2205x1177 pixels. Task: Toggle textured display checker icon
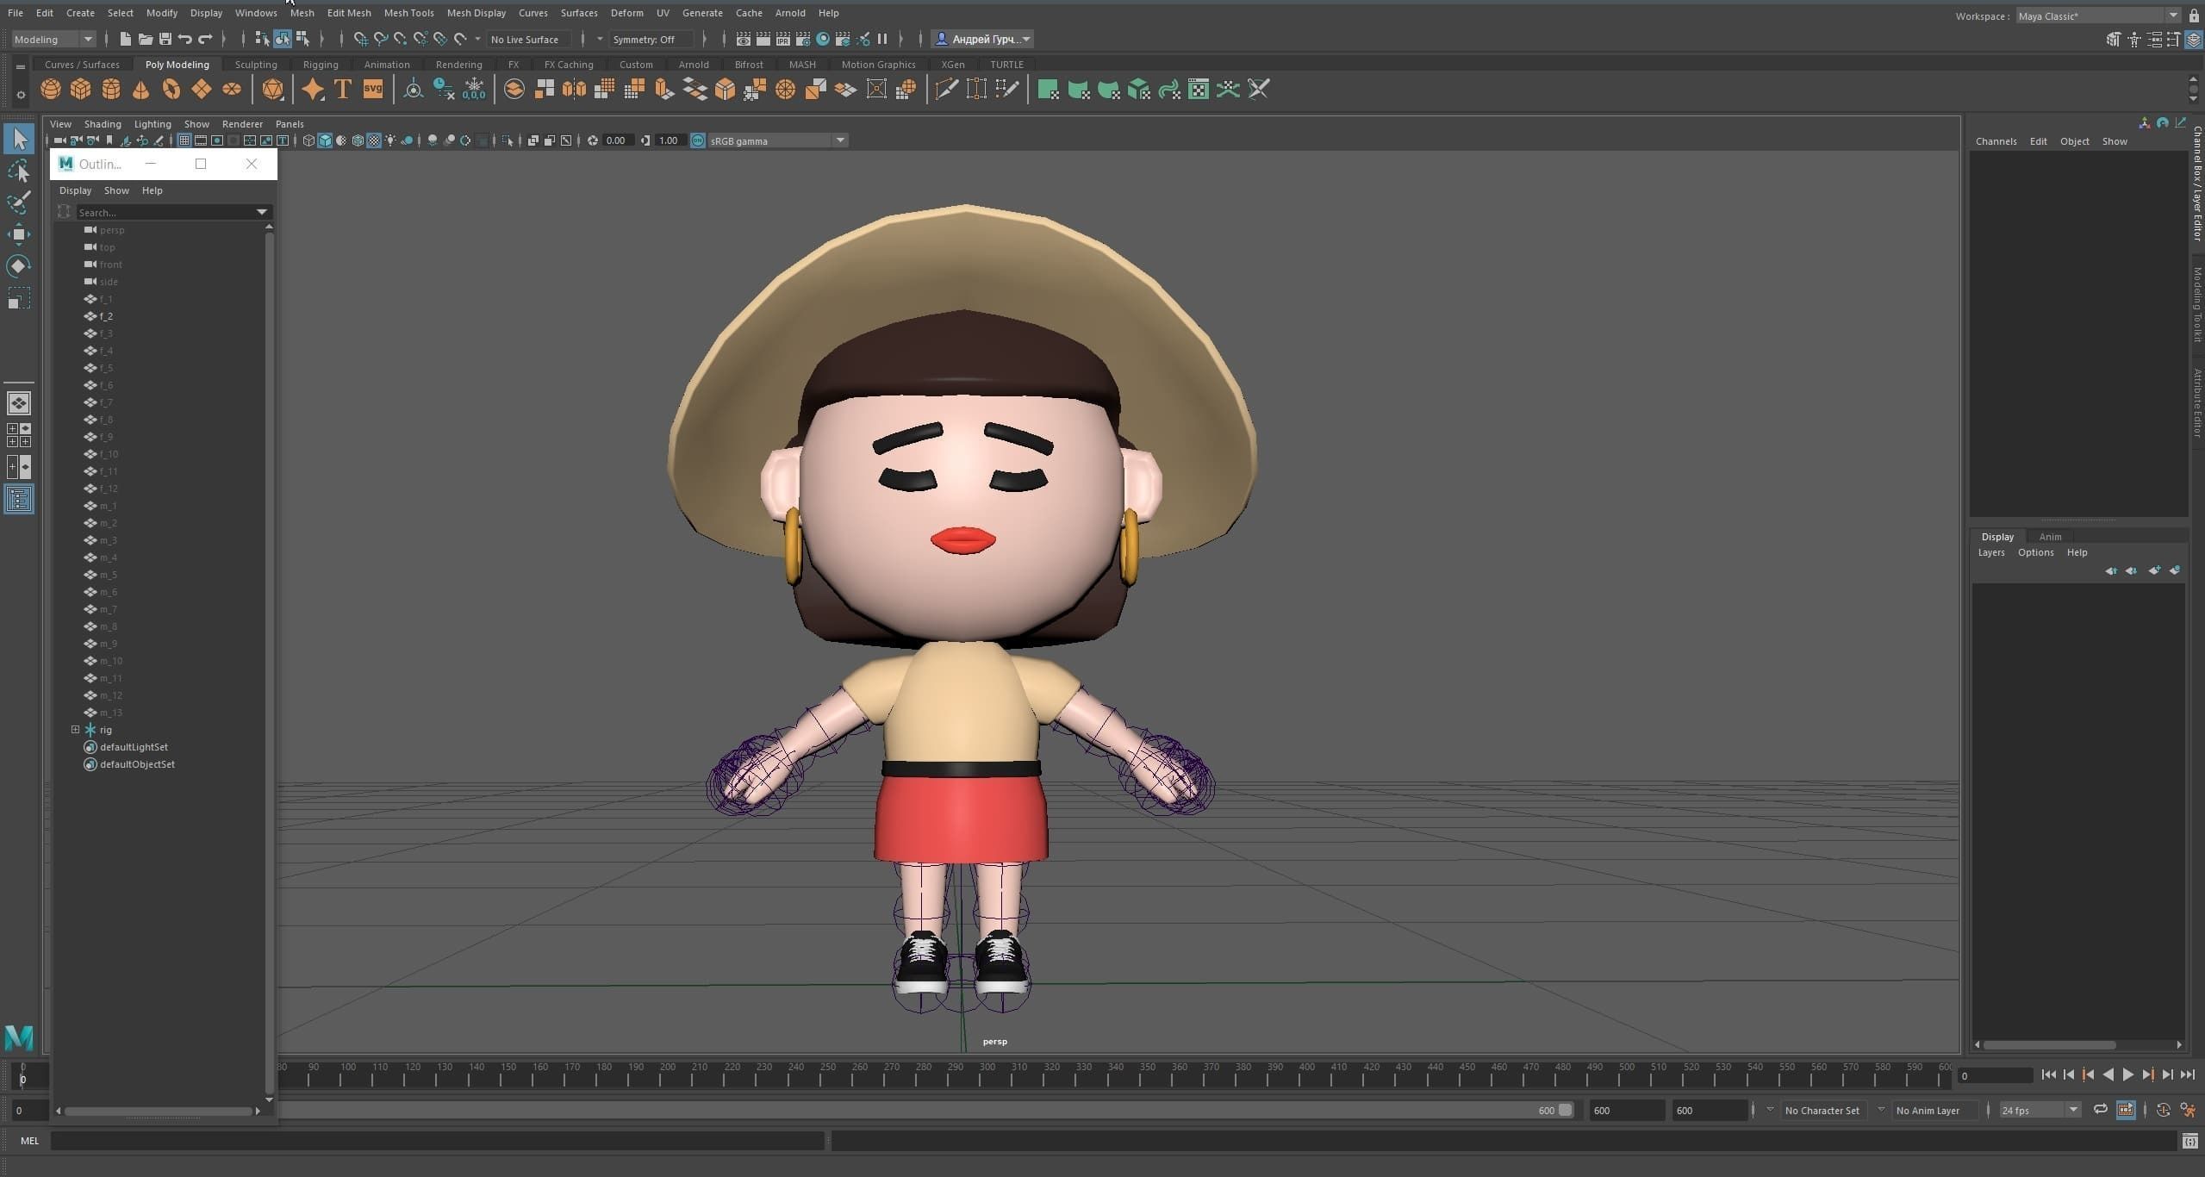pyautogui.click(x=374, y=140)
